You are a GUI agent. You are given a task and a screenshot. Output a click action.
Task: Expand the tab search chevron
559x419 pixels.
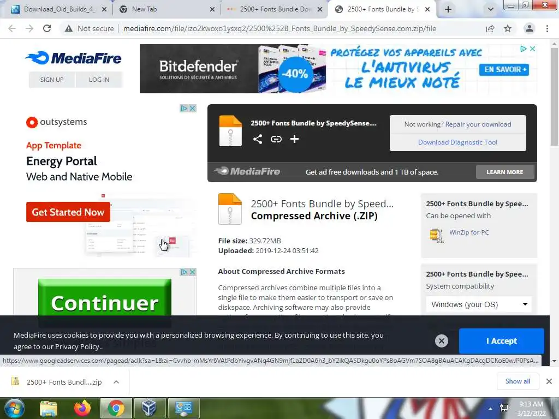pos(491,9)
